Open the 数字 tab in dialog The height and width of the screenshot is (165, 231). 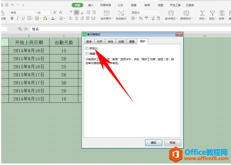[x=89, y=42]
